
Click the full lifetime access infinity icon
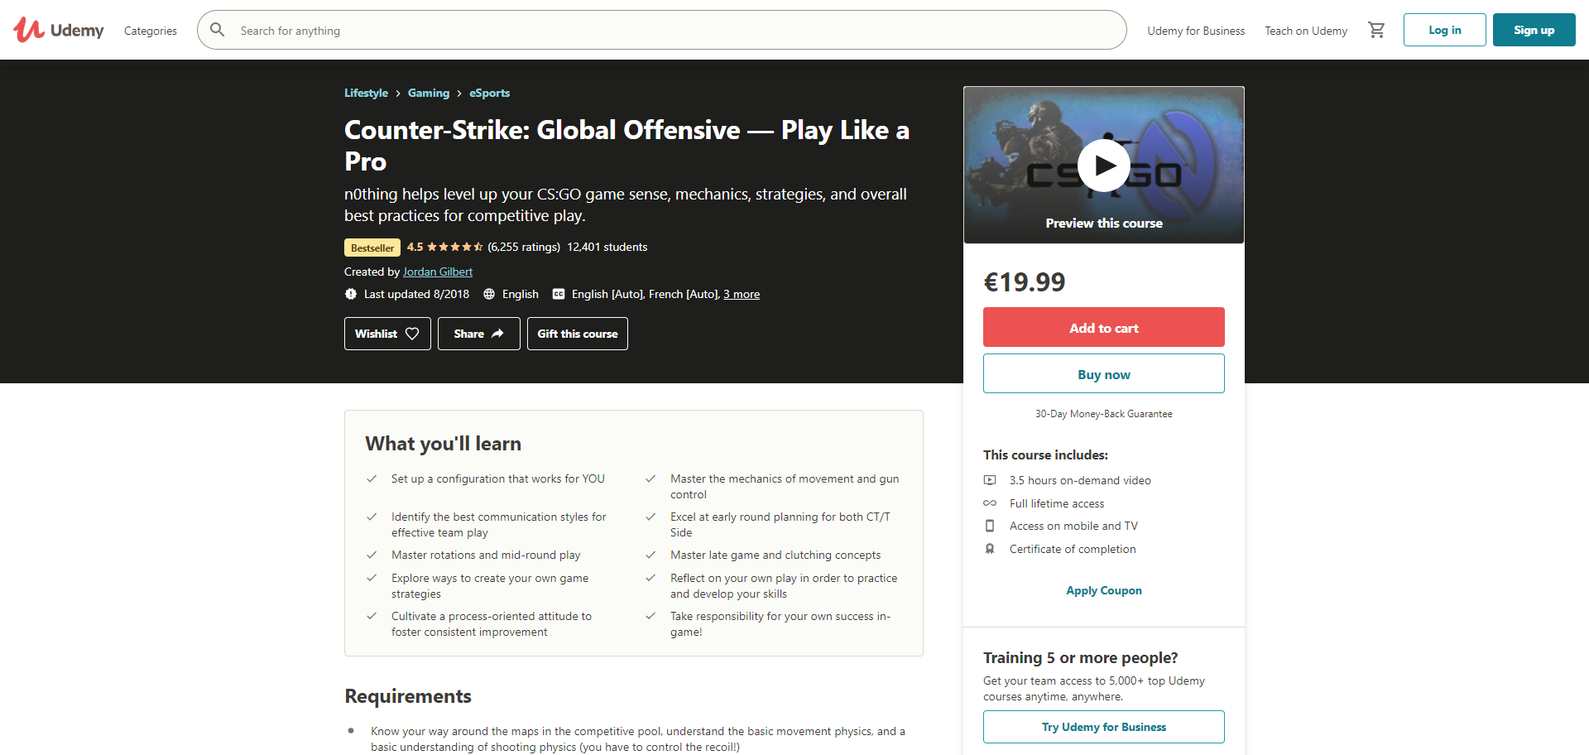point(990,503)
